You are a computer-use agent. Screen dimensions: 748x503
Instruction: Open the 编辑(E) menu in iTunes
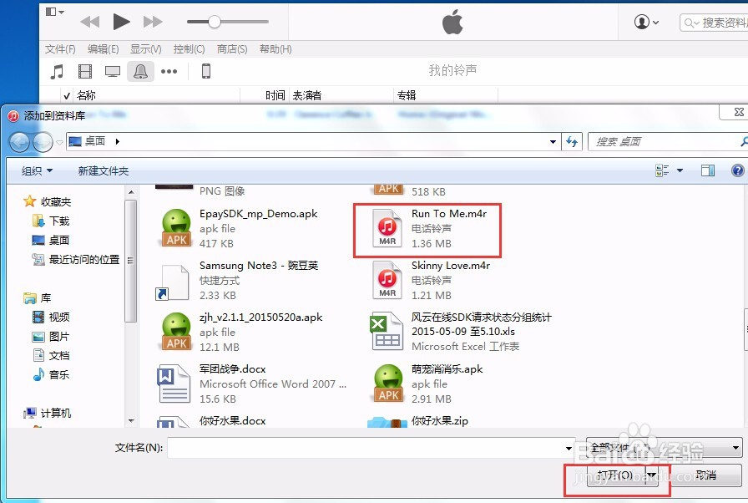click(103, 49)
